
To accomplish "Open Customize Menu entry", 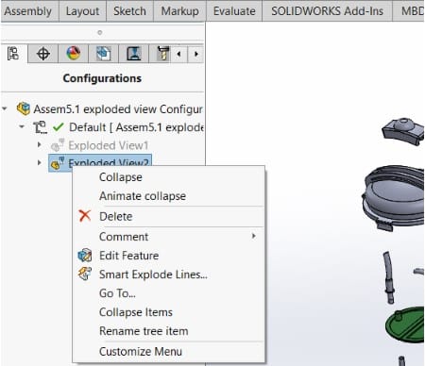I will [x=169, y=351].
